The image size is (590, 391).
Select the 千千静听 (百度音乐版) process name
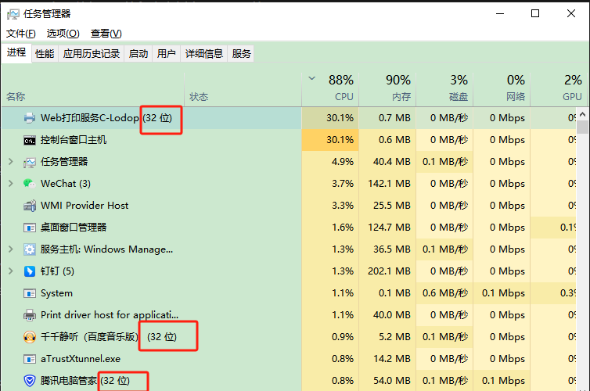(x=109, y=337)
